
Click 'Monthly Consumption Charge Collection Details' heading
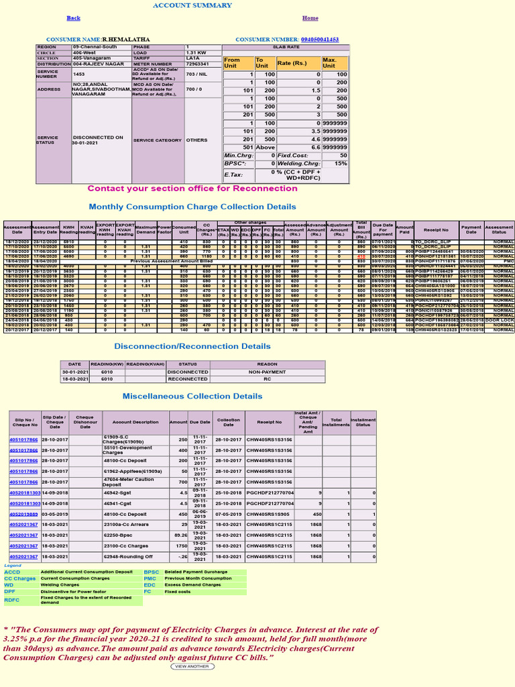click(192, 207)
